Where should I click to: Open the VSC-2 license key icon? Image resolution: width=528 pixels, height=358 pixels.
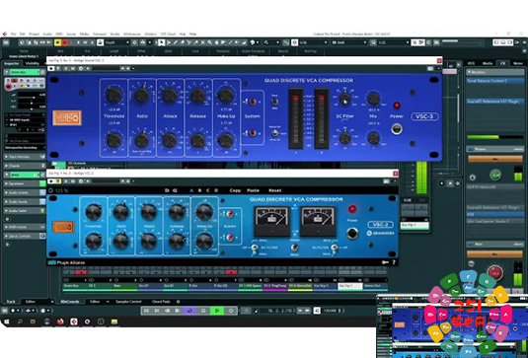385,262
